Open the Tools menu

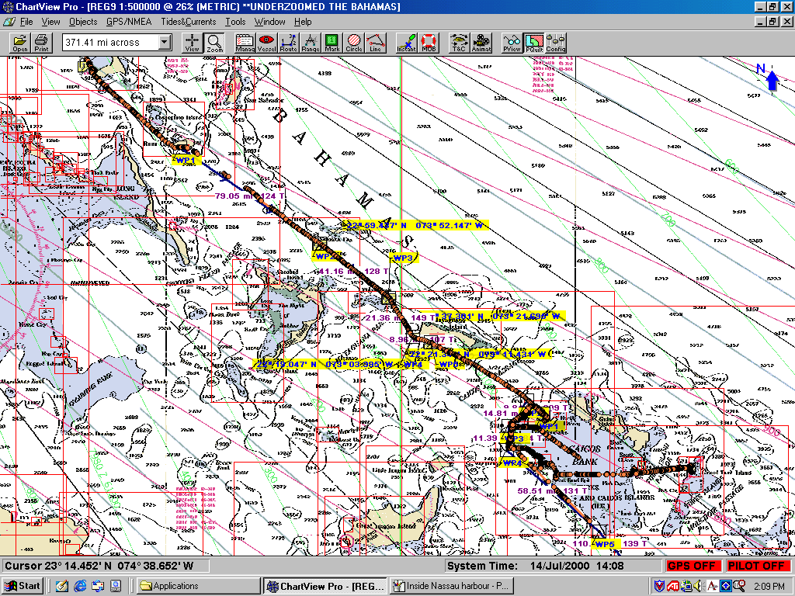pos(235,22)
